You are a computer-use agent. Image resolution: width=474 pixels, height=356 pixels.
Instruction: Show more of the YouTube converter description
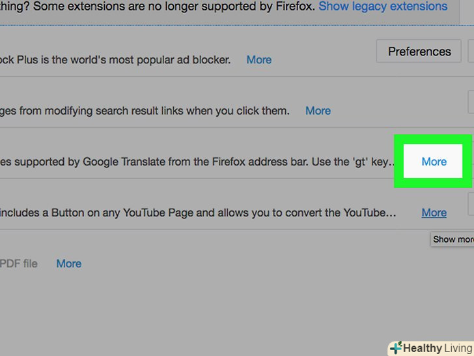(434, 213)
